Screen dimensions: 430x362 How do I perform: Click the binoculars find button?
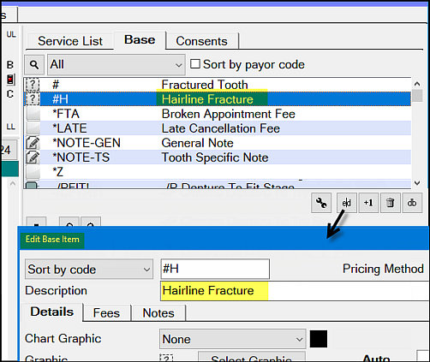[x=412, y=203]
